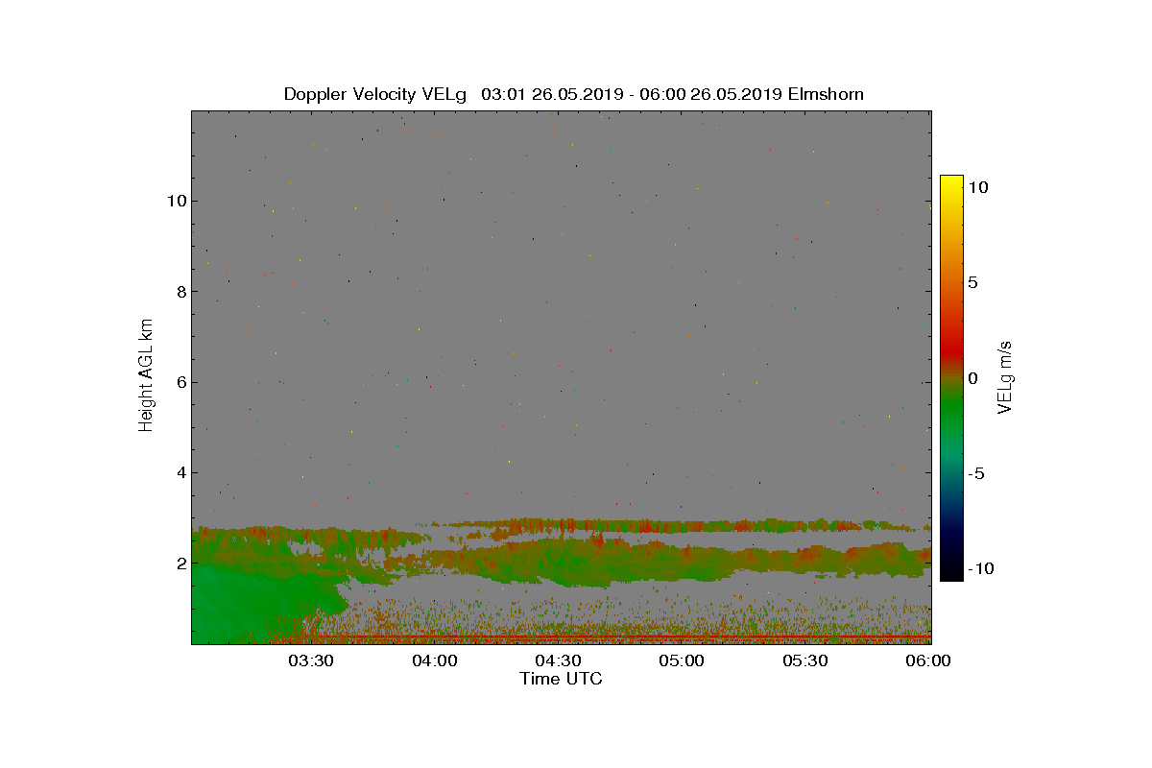The image size is (1152, 768).
Task: Click the height tick label 8
Action: [x=180, y=292]
